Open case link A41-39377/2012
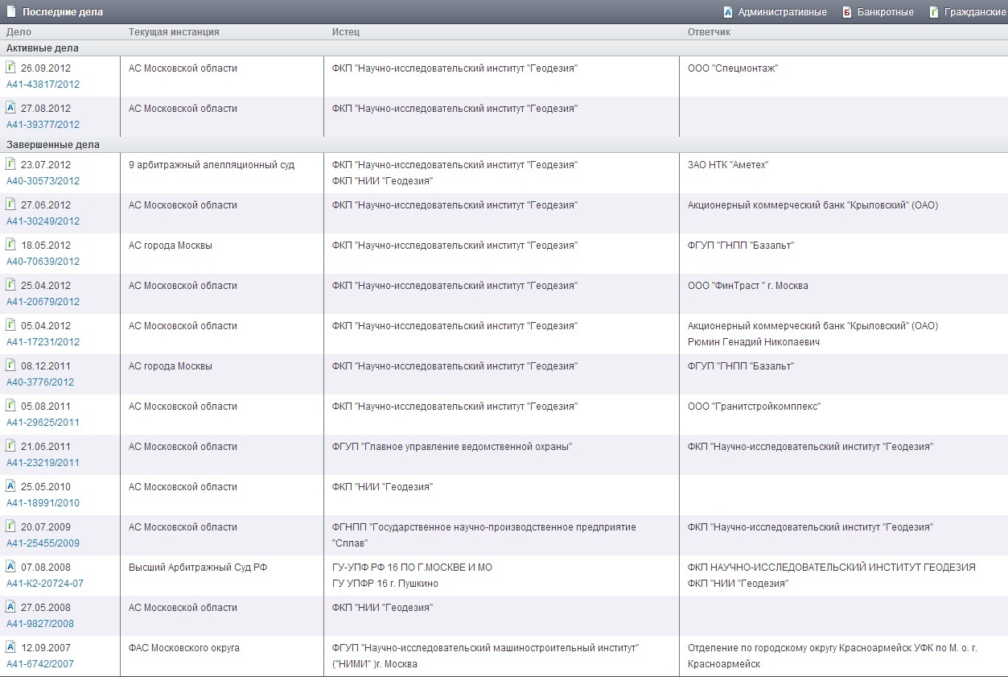The width and height of the screenshot is (1008, 677). (43, 125)
